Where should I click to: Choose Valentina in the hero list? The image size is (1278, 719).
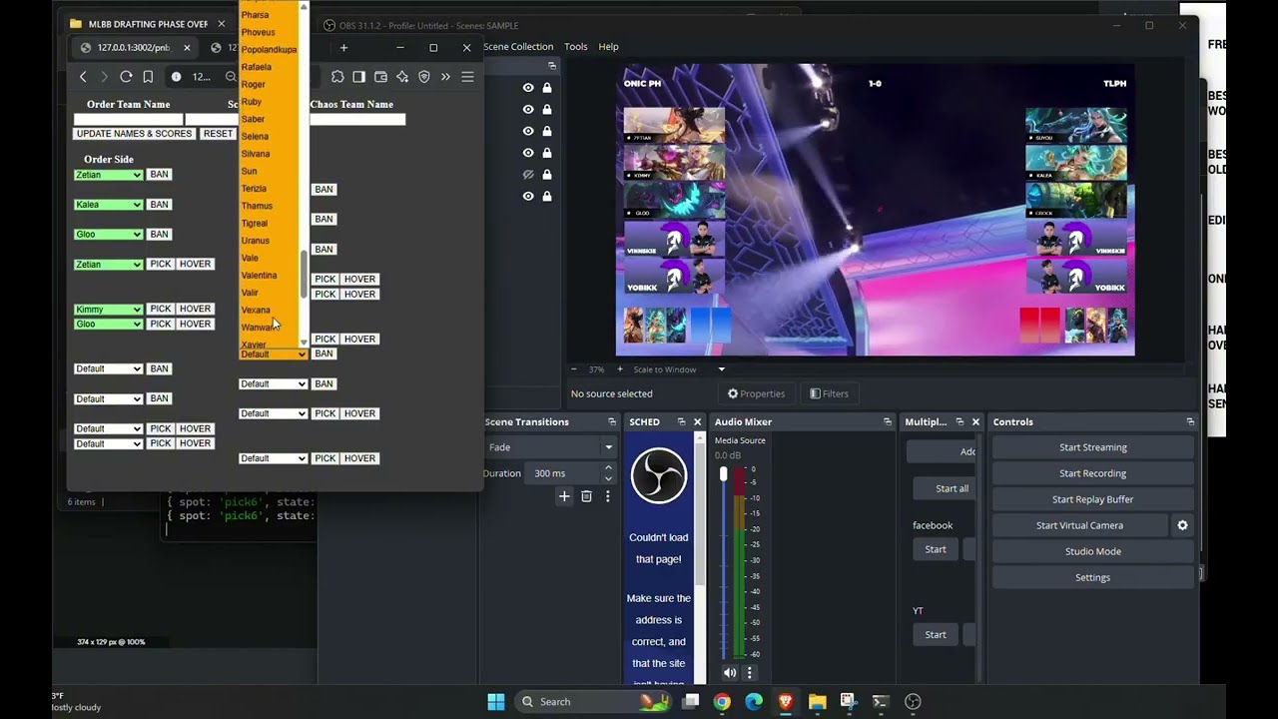pos(259,276)
